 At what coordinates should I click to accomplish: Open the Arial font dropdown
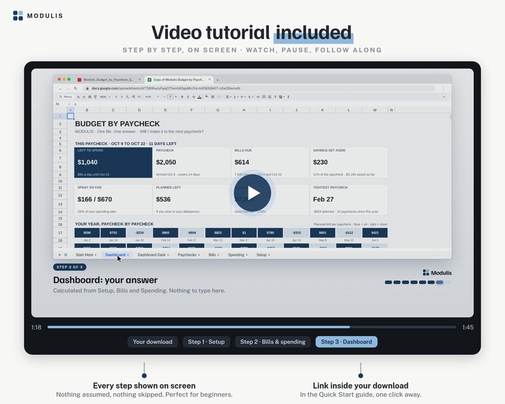tap(152, 97)
